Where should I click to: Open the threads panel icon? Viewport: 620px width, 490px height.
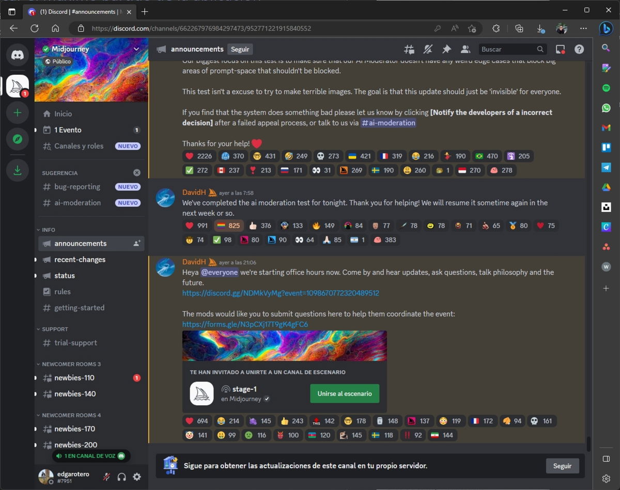coord(409,49)
